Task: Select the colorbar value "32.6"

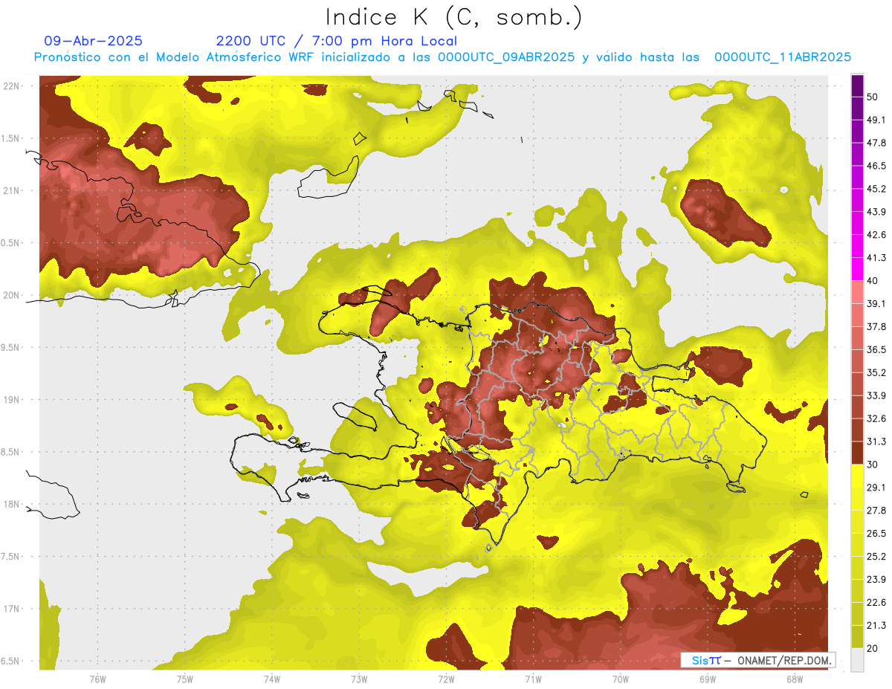Action: 876,418
